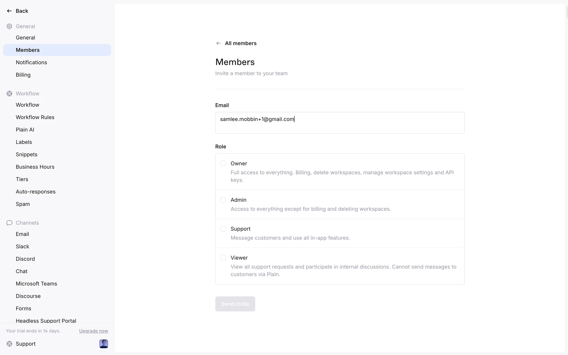Screen dimensions: 568x355
Task: Open Business Hours settings
Action: click(35, 167)
